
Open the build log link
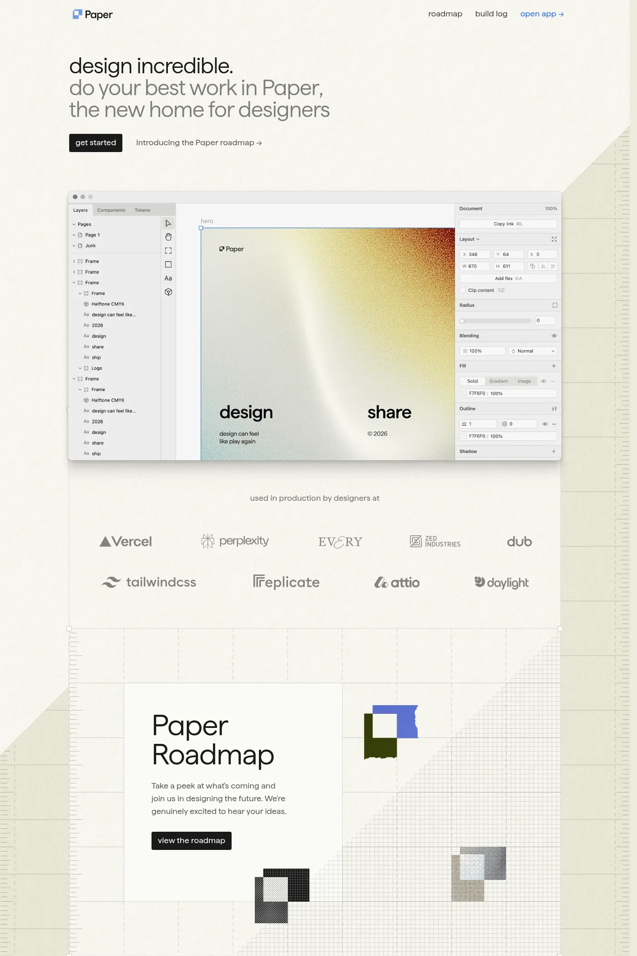[x=491, y=14]
